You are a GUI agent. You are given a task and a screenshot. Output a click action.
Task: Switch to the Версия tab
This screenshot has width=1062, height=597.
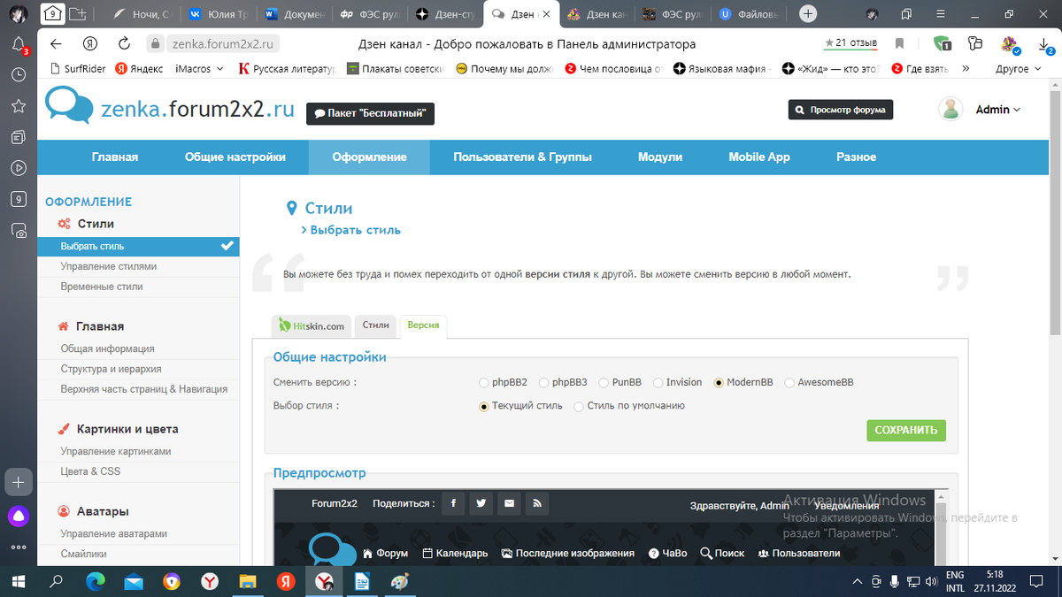click(x=423, y=325)
